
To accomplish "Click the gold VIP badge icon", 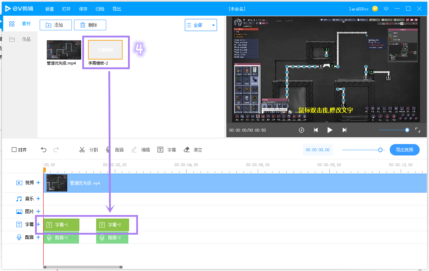I will tap(375, 9).
